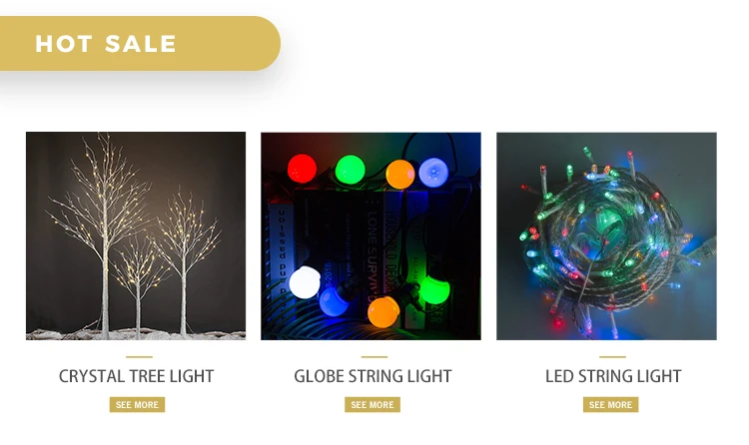Click the CRYSTAL TREE LIGHT title
The height and width of the screenshot is (445, 749).
136,376
